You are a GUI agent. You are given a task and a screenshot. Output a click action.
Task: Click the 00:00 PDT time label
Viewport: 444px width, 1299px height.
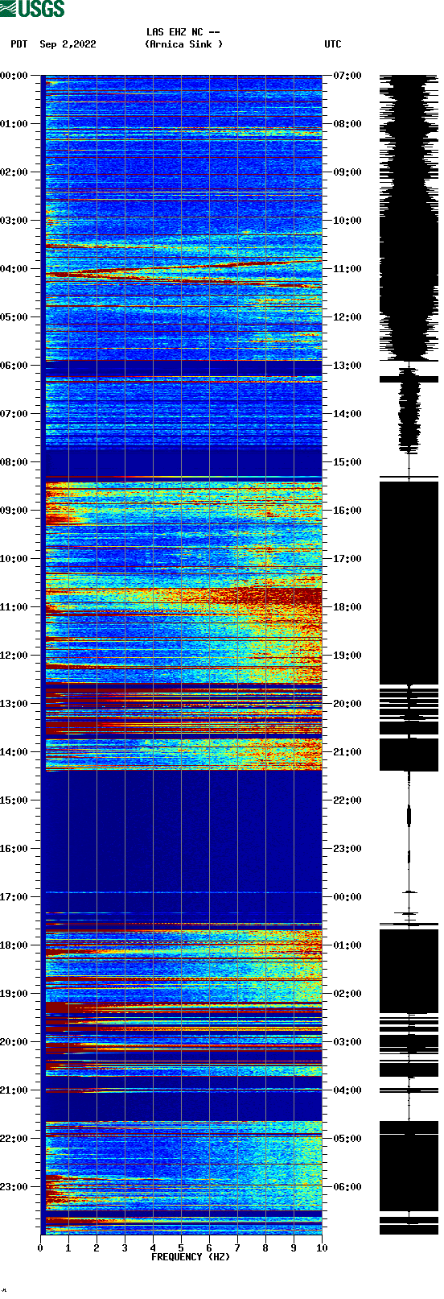pyautogui.click(x=14, y=76)
